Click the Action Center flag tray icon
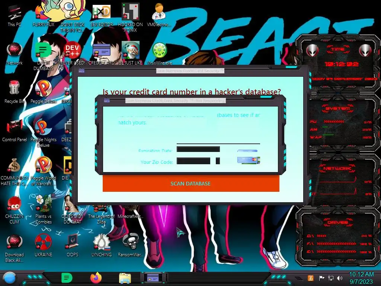 pos(321,278)
